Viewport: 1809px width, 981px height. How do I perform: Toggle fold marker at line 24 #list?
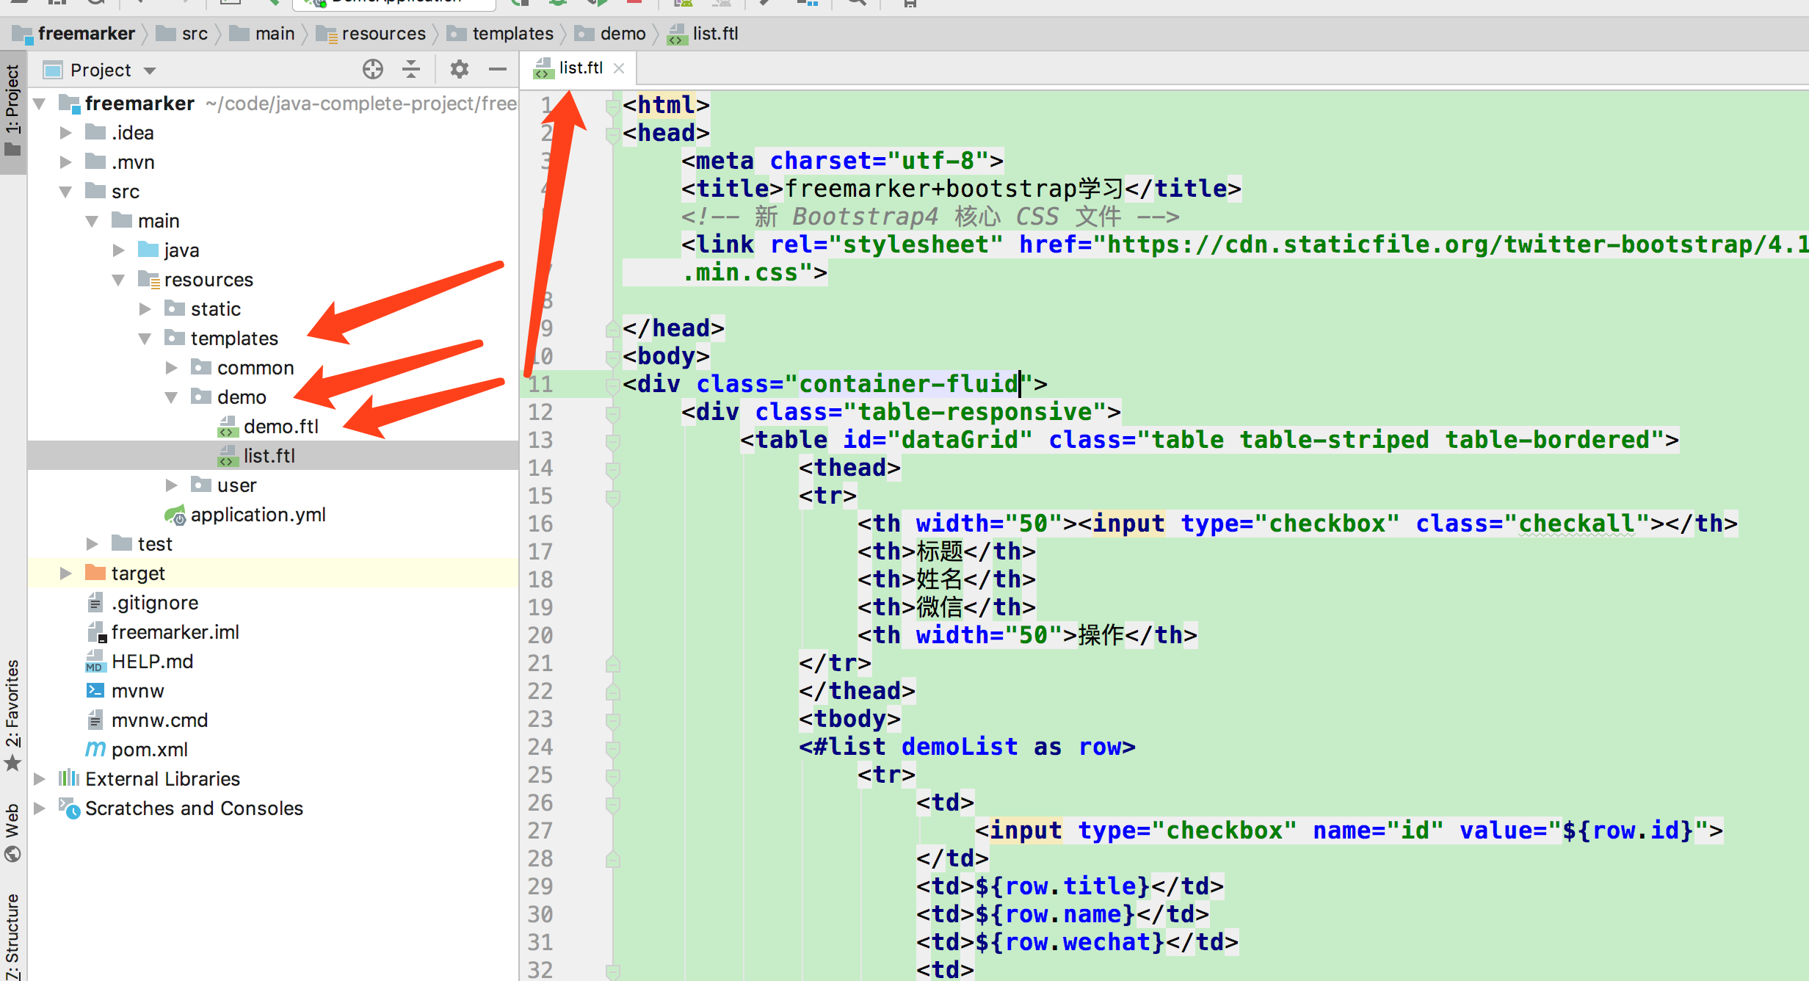pyautogui.click(x=612, y=747)
